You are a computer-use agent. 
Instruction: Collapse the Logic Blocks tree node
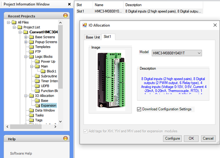point(26,57)
